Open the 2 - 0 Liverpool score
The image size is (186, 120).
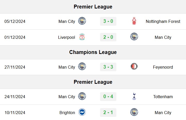(108, 37)
